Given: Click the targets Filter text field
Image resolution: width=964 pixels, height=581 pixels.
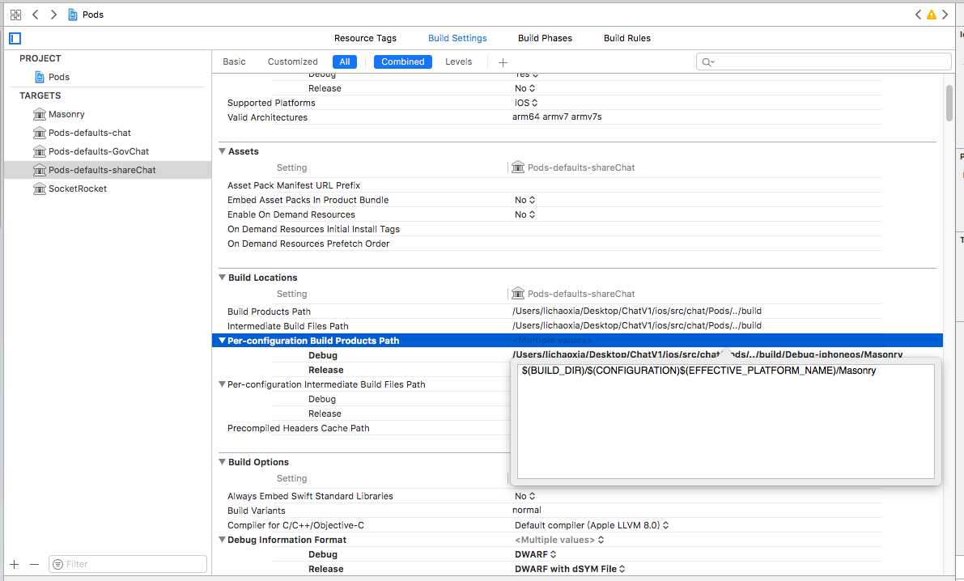Looking at the screenshot, I should tap(128, 564).
